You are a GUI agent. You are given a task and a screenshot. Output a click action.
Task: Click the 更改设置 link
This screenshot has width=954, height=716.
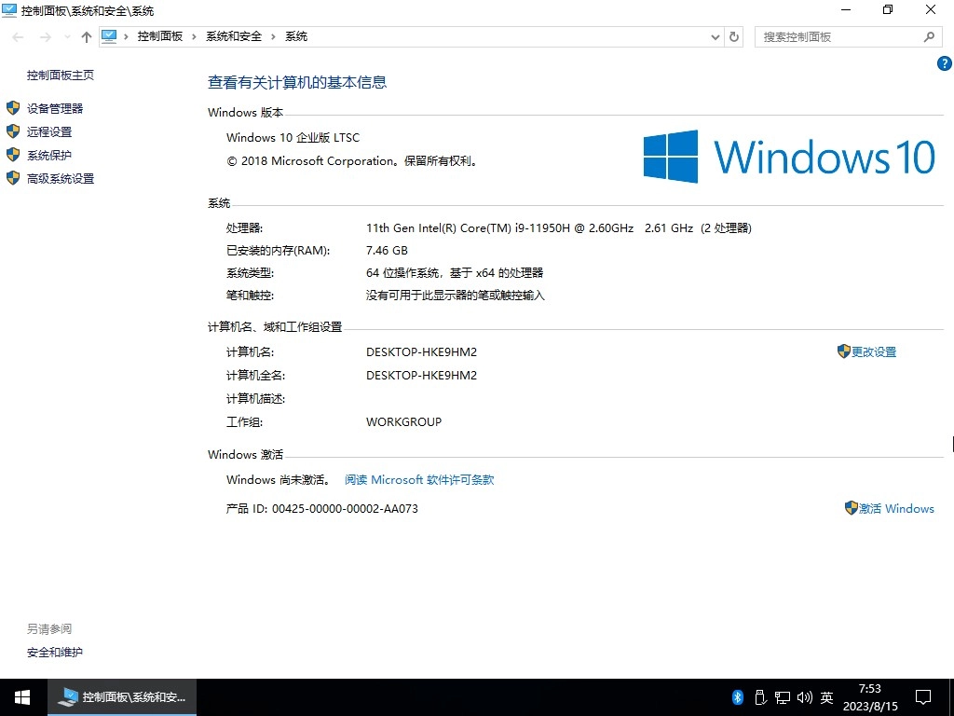pyautogui.click(x=874, y=351)
